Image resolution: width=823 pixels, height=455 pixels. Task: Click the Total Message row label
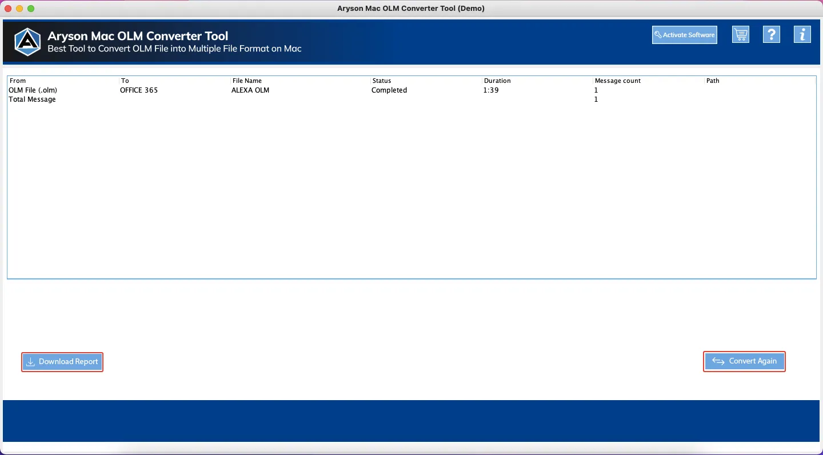click(33, 99)
